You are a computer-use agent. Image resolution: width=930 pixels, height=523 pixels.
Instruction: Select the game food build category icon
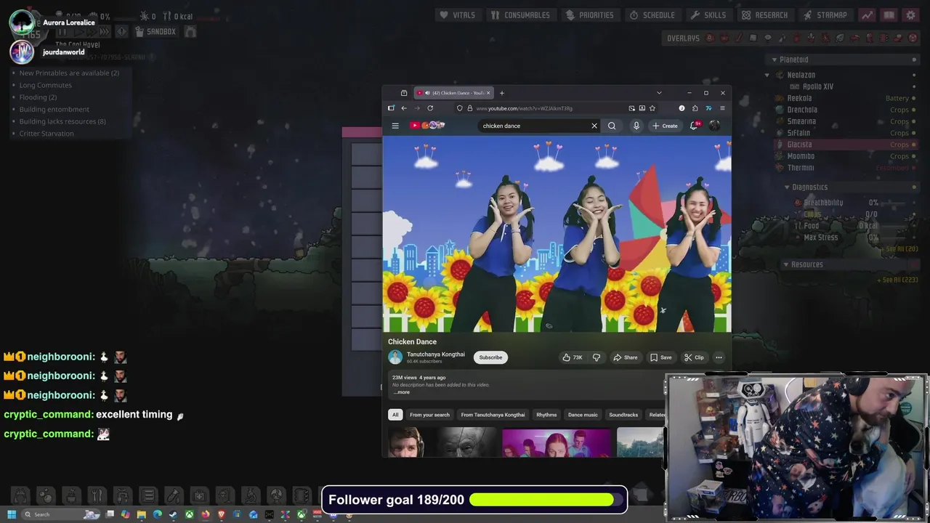97,495
